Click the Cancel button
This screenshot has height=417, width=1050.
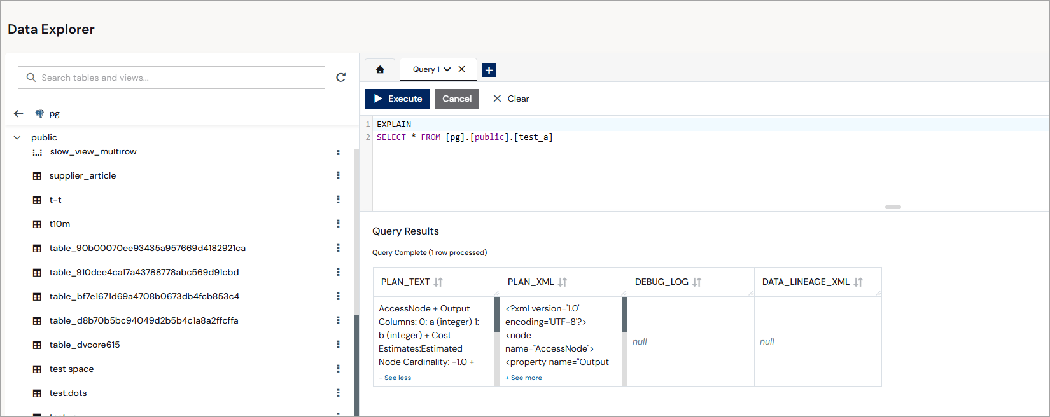pyautogui.click(x=457, y=99)
